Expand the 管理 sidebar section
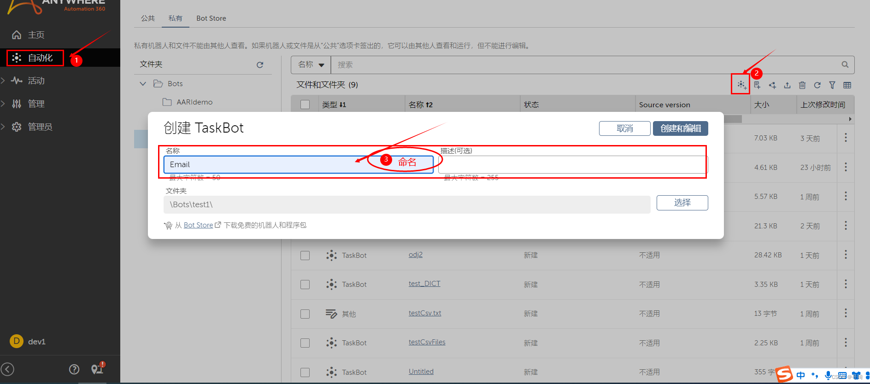This screenshot has height=384, width=870. (x=3, y=104)
